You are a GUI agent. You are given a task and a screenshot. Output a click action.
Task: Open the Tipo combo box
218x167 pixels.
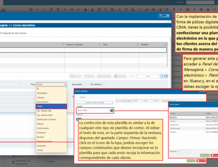51,85
